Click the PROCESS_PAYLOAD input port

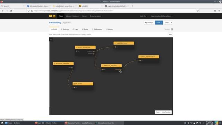pyautogui.click(x=103, y=69)
